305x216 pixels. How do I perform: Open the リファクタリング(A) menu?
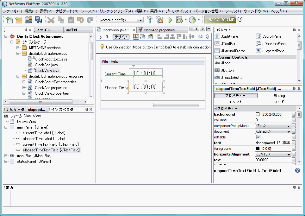point(116,11)
